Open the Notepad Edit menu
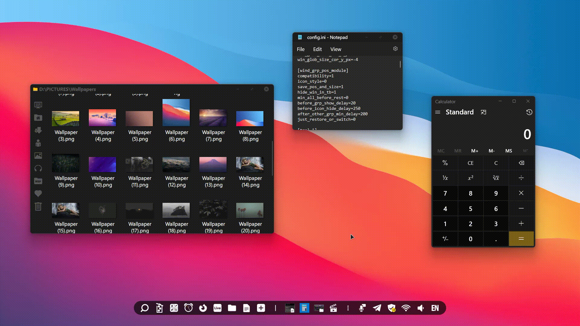Screen dimensions: 580x326 pos(317,49)
